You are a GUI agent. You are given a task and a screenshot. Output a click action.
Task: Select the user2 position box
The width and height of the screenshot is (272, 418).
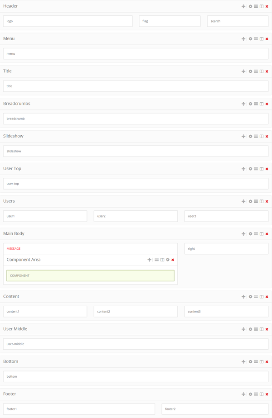click(136, 216)
